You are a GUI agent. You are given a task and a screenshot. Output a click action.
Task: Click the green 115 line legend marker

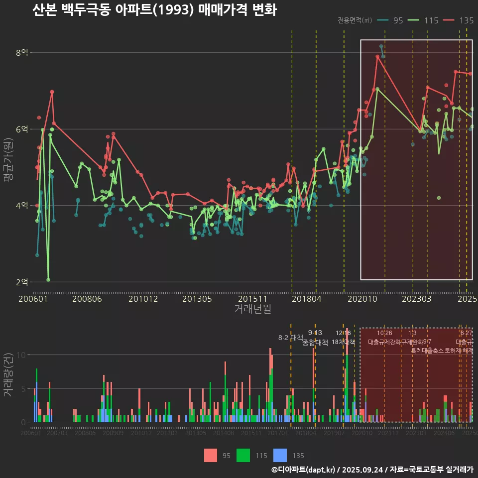[415, 20]
